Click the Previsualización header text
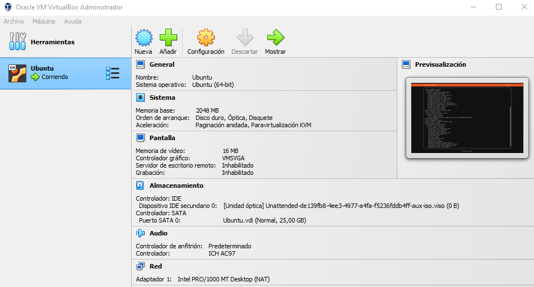The image size is (534, 287). (440, 64)
